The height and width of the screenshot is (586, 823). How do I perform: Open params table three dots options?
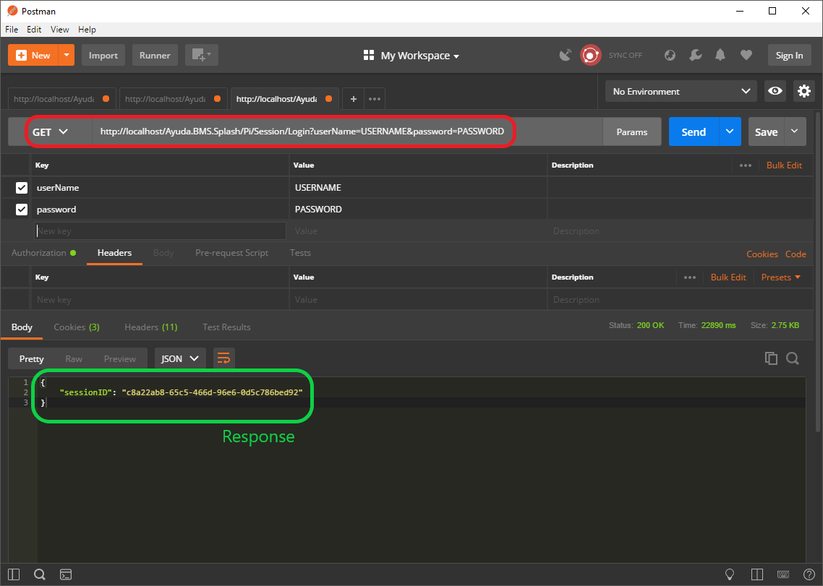tap(746, 165)
